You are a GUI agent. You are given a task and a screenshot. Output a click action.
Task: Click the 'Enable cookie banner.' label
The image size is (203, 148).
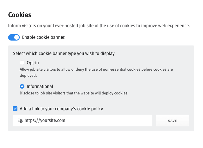coord(44,37)
